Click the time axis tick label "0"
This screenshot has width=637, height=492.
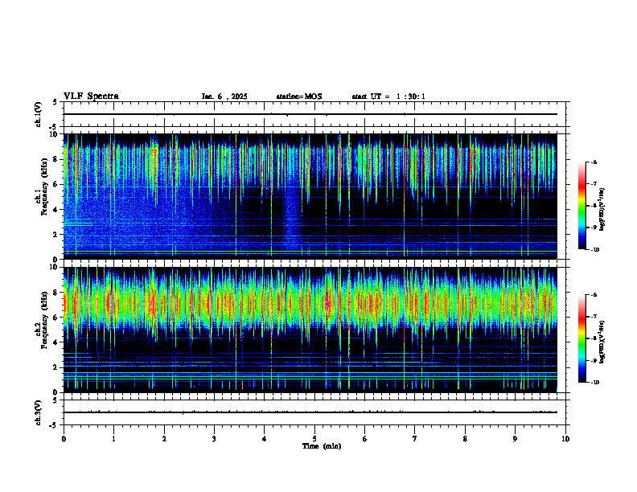[x=64, y=439]
